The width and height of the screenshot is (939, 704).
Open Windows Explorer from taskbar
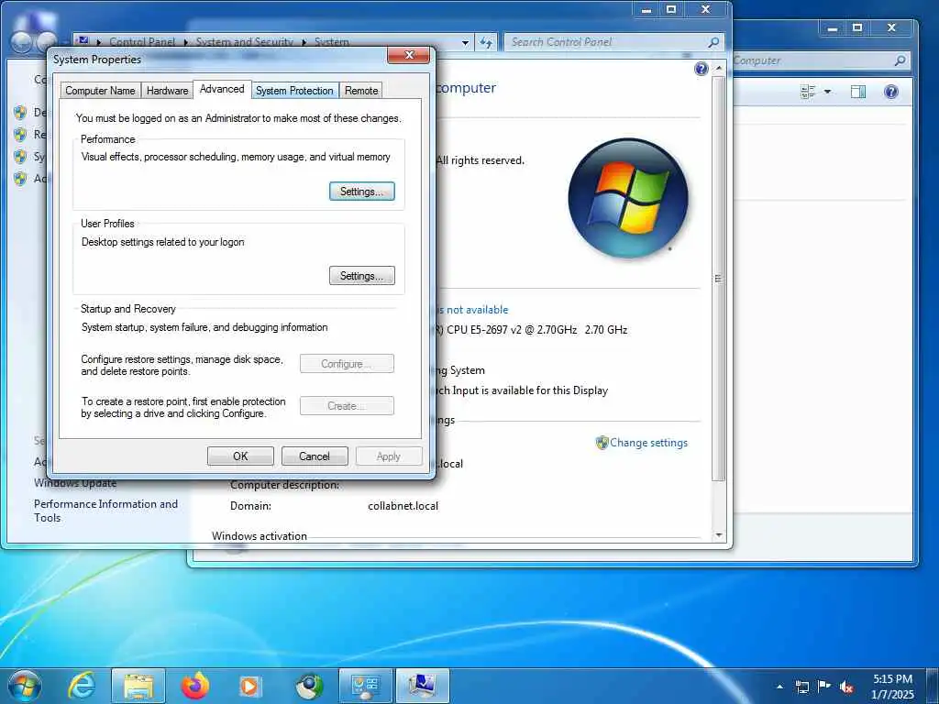pos(138,686)
